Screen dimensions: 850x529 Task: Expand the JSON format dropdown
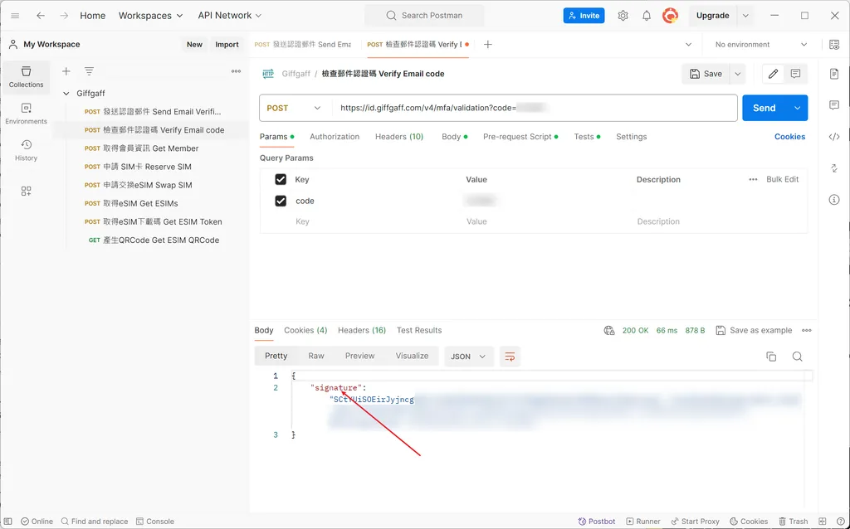469,357
